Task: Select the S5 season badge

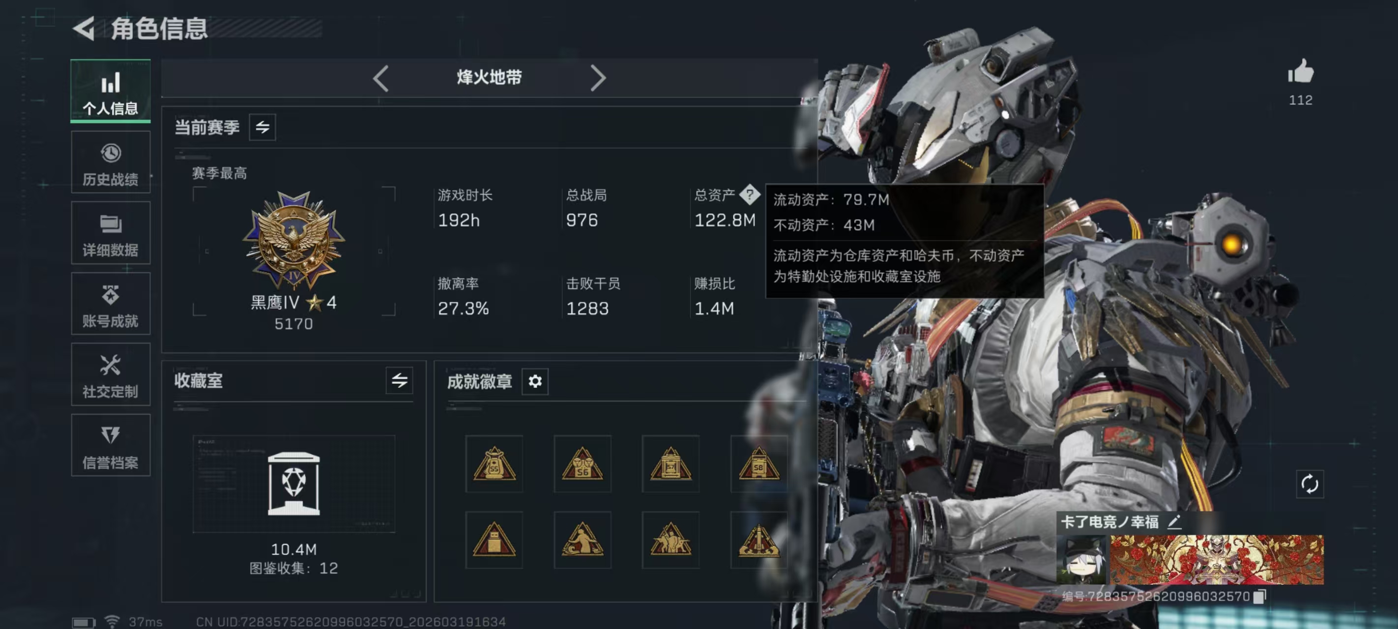Action: (494, 463)
